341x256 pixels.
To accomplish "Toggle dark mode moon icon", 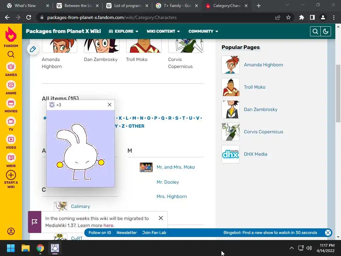I will [326, 31].
